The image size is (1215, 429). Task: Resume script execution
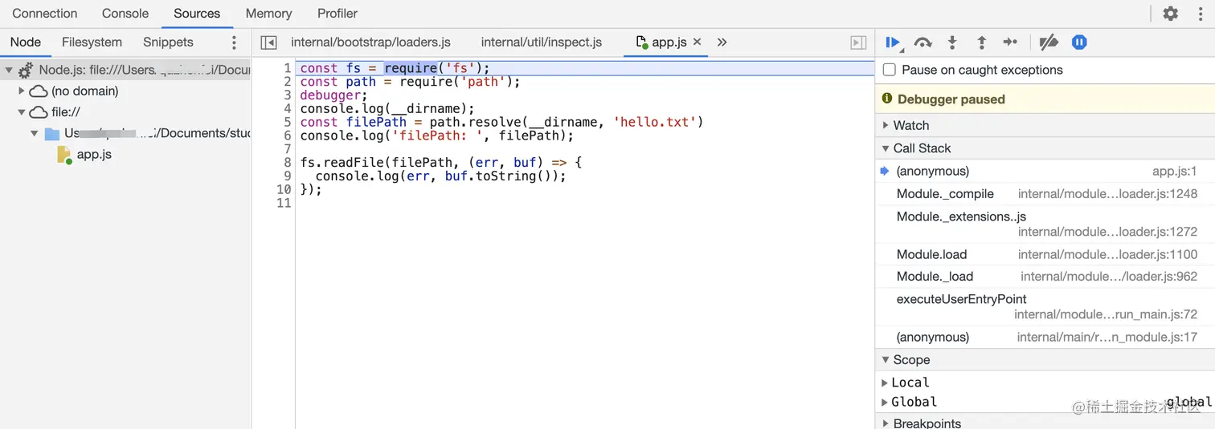[x=893, y=42]
